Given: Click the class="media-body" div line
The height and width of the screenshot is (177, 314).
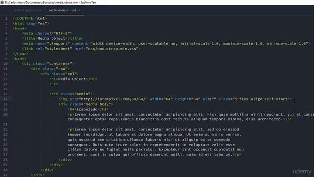Looking at the screenshot, I should pyautogui.click(x=86, y=104).
